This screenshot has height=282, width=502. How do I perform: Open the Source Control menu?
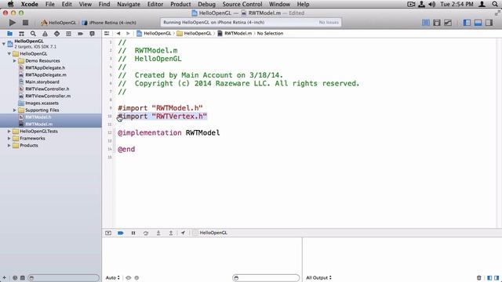242,4
